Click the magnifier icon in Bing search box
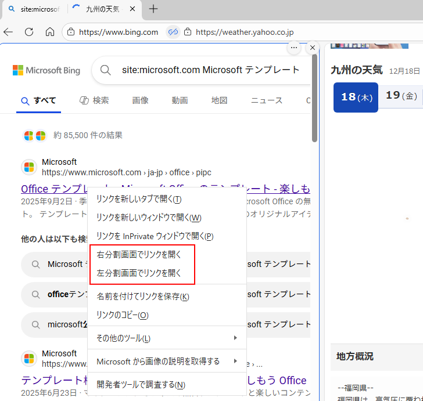 (106, 70)
